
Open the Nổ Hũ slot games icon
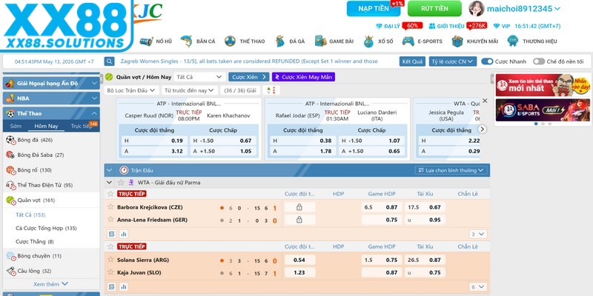coord(146,41)
